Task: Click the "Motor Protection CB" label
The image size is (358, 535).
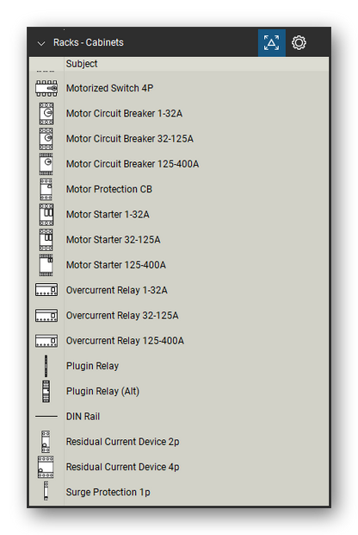Action: coord(109,189)
